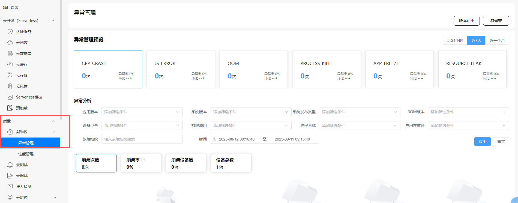
Task: Click the 云数据库 stacked layers icon
Action: coord(10,53)
